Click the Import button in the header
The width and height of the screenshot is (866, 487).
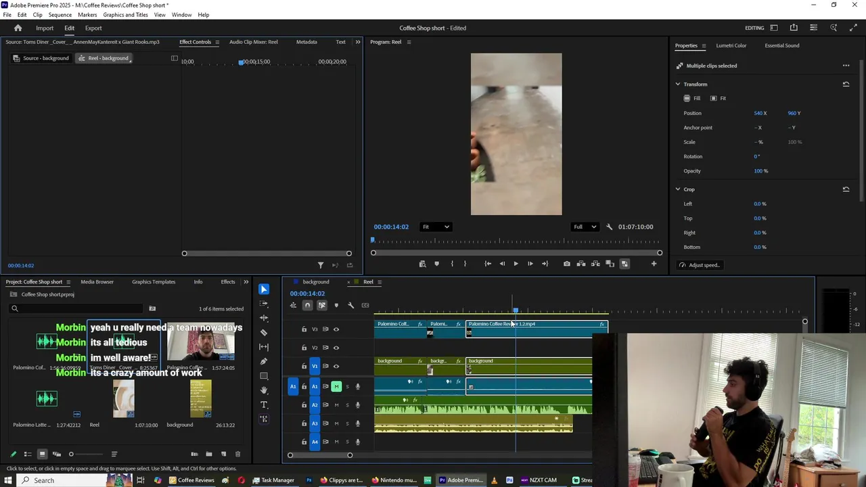click(45, 28)
